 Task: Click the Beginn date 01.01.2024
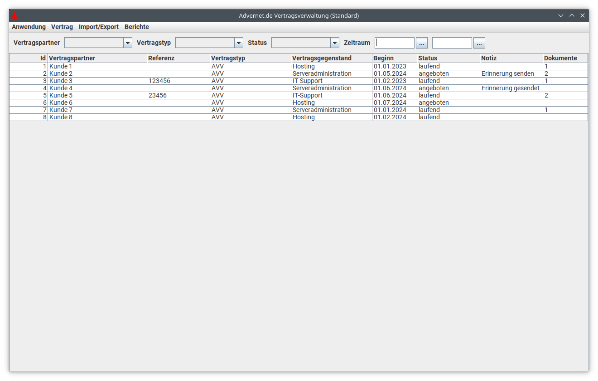pos(390,110)
